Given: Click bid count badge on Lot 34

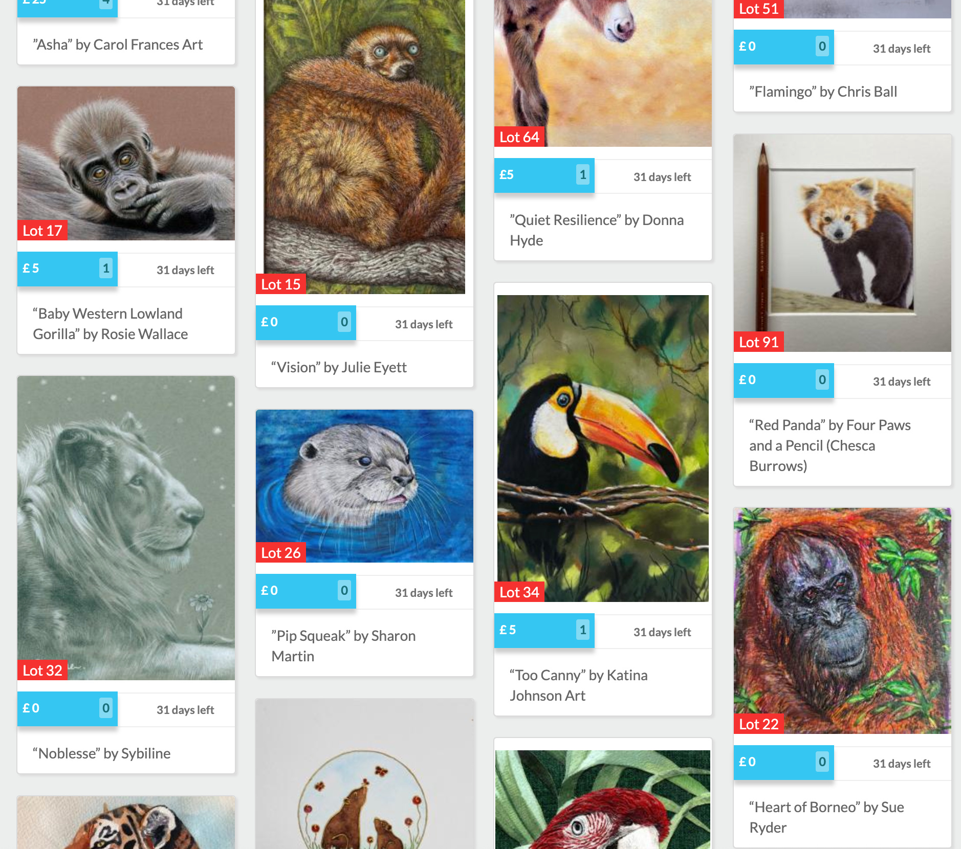Looking at the screenshot, I should (582, 630).
